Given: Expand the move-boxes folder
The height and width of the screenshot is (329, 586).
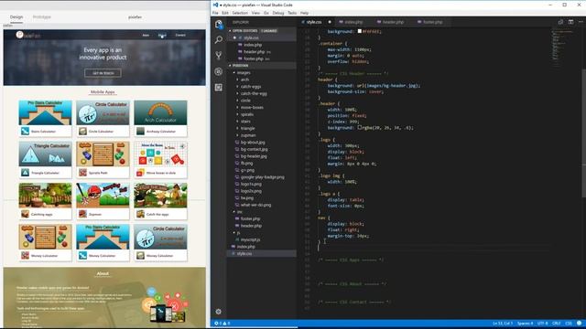Looking at the screenshot, I should 238,108.
